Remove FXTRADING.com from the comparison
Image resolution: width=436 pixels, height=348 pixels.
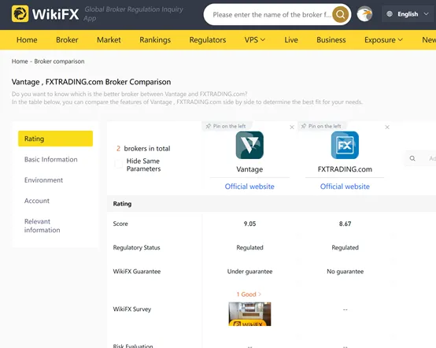click(x=387, y=127)
